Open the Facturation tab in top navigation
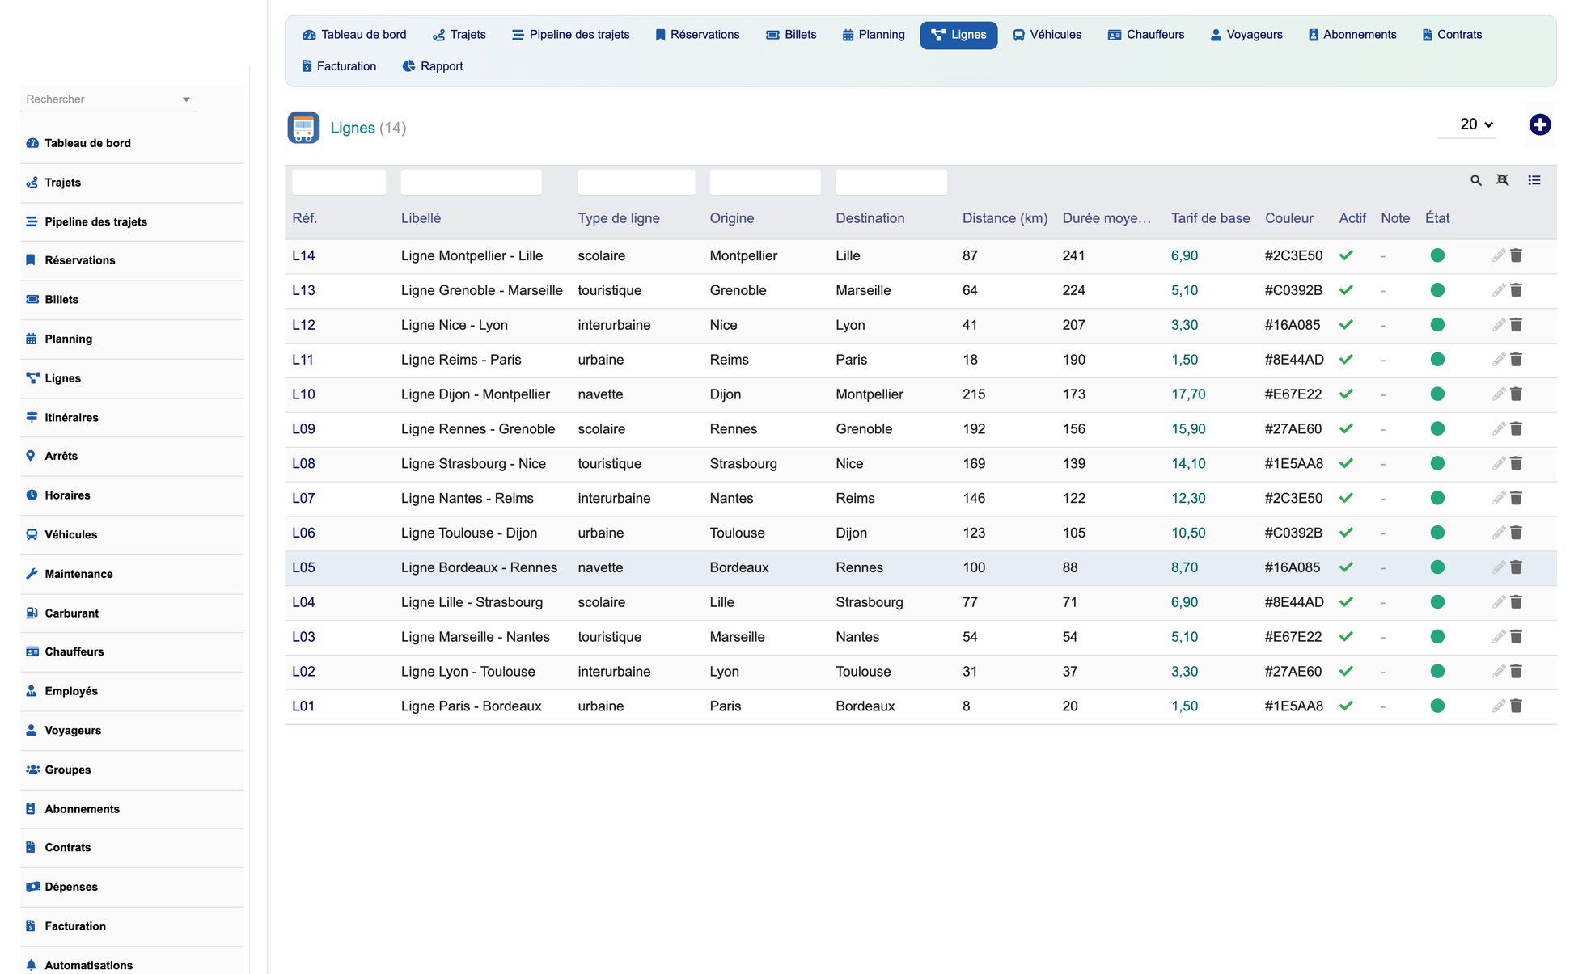 338,66
